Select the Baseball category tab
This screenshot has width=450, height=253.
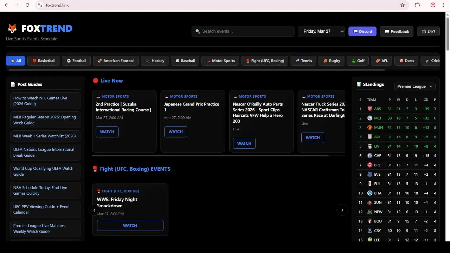pyautogui.click(x=185, y=61)
